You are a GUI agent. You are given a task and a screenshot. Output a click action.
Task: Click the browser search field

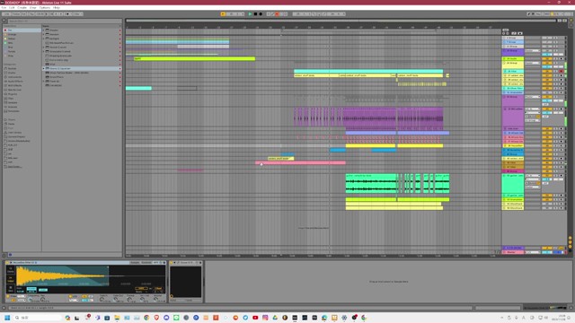[62, 21]
